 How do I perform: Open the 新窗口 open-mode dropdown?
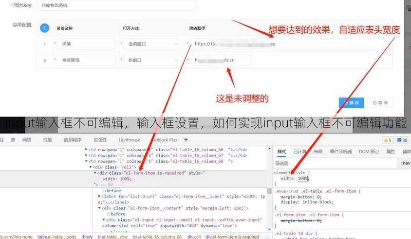(x=153, y=60)
